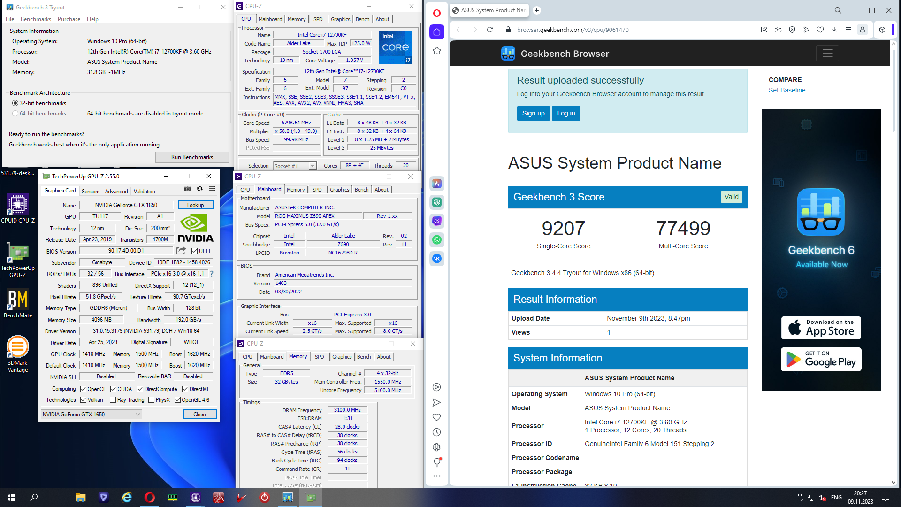Open Opera sidebar settings gear
This screenshot has height=507, width=901.
[437, 447]
